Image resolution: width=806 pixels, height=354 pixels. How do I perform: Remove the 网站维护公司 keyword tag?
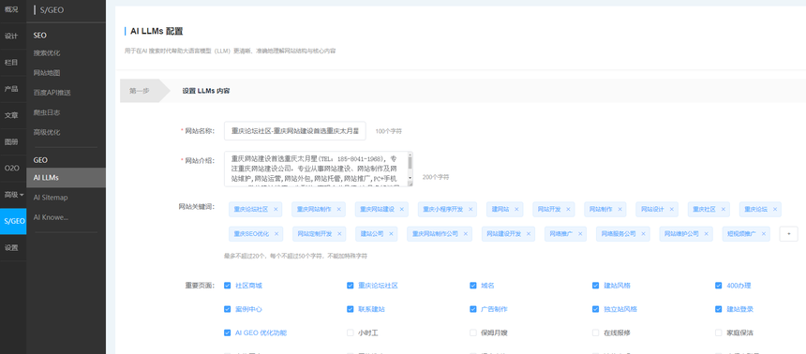click(x=707, y=234)
